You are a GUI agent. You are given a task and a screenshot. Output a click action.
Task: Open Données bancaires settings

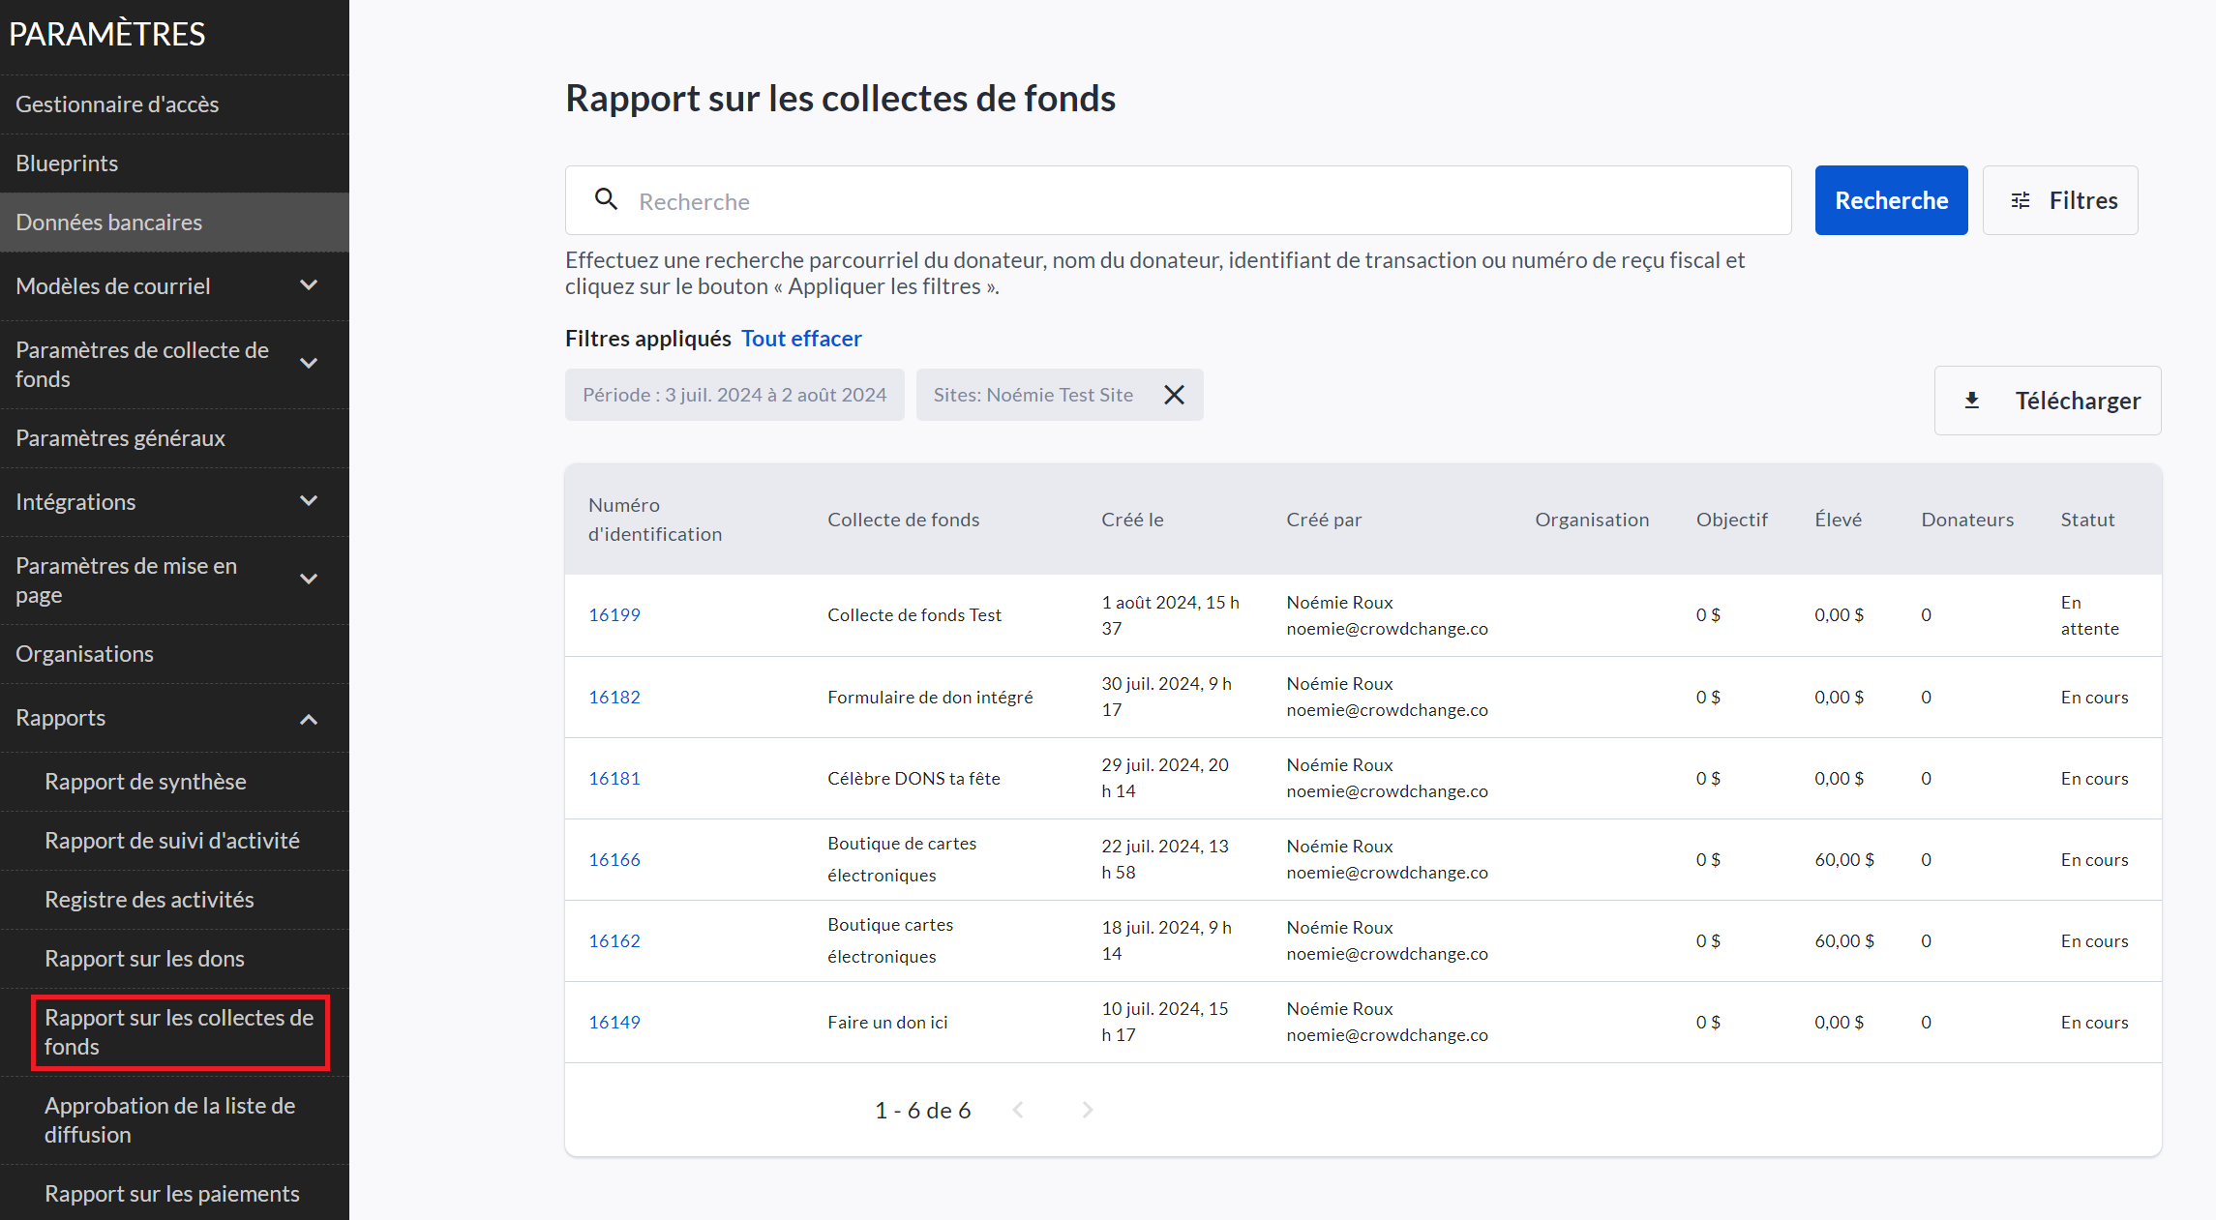click(x=108, y=222)
